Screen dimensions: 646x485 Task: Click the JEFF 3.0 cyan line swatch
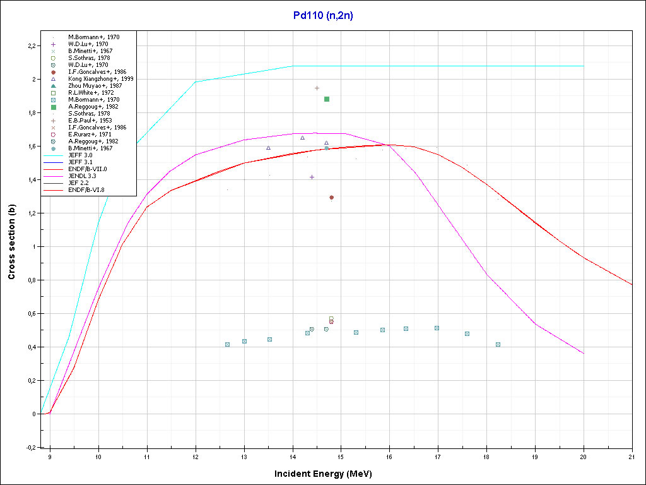point(54,155)
